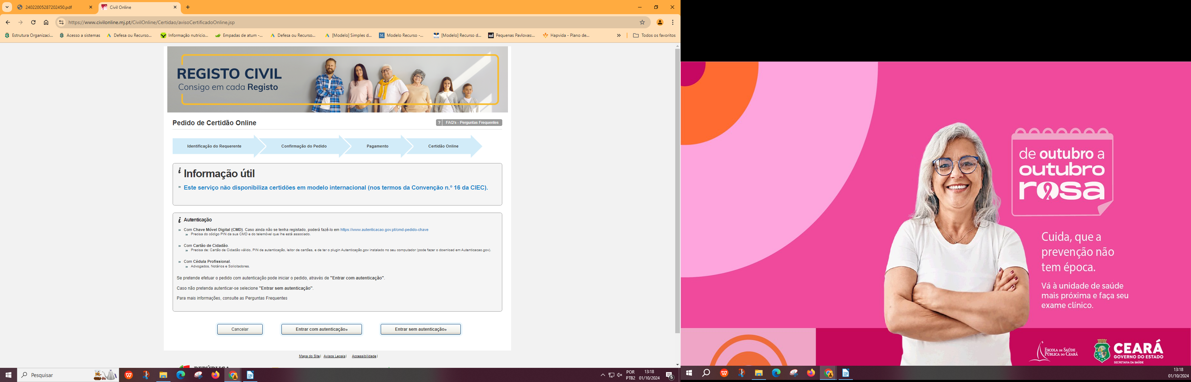This screenshot has width=1191, height=382.
Task: Close the Civil Online tab
Action: tap(175, 7)
